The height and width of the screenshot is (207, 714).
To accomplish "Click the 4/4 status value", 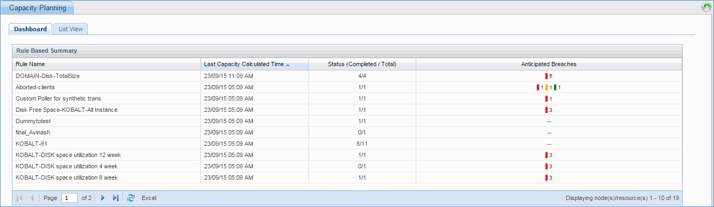I will tap(362, 76).
